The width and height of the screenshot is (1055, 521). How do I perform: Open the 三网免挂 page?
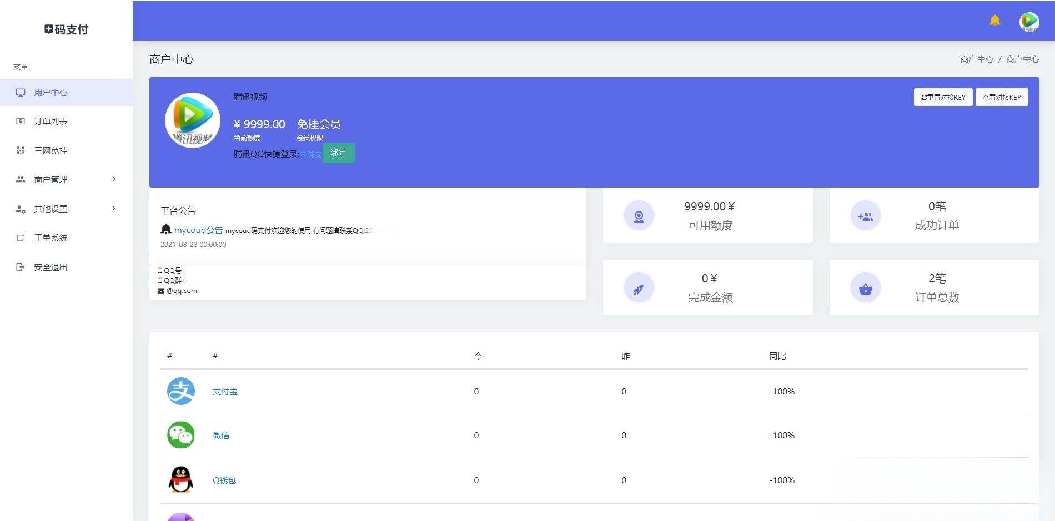[50, 150]
